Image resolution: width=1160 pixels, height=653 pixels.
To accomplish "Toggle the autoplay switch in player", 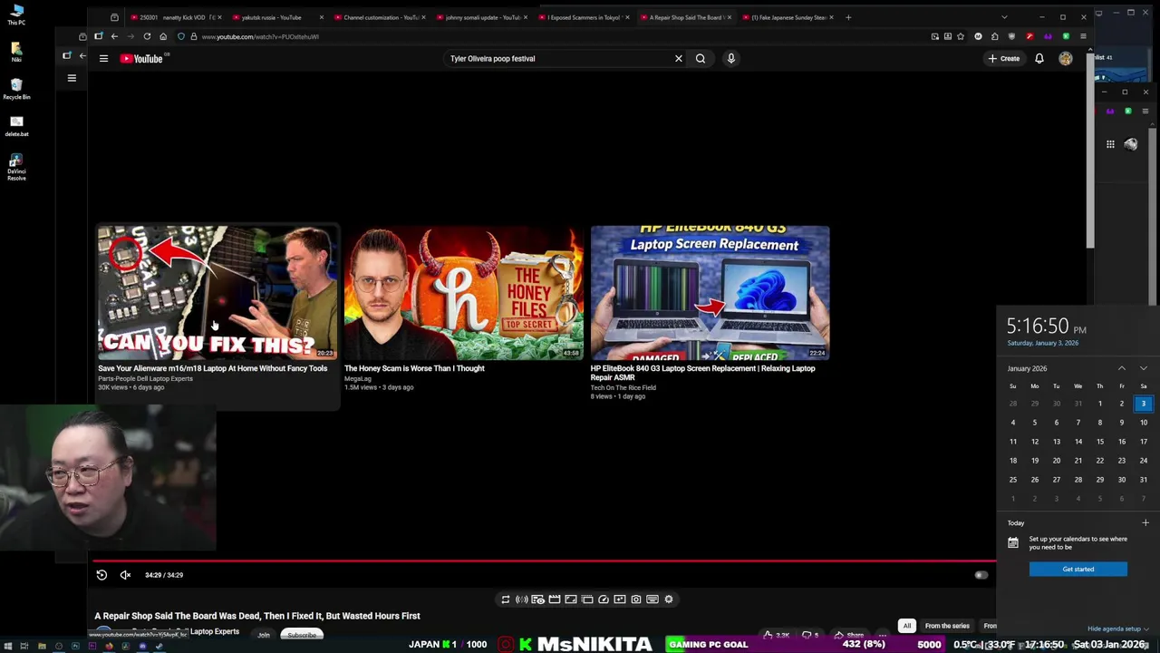I will pos(981,575).
